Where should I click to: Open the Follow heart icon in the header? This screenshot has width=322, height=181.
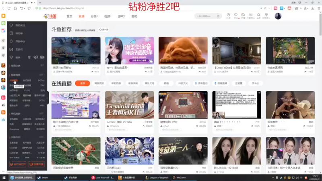coord(236,15)
